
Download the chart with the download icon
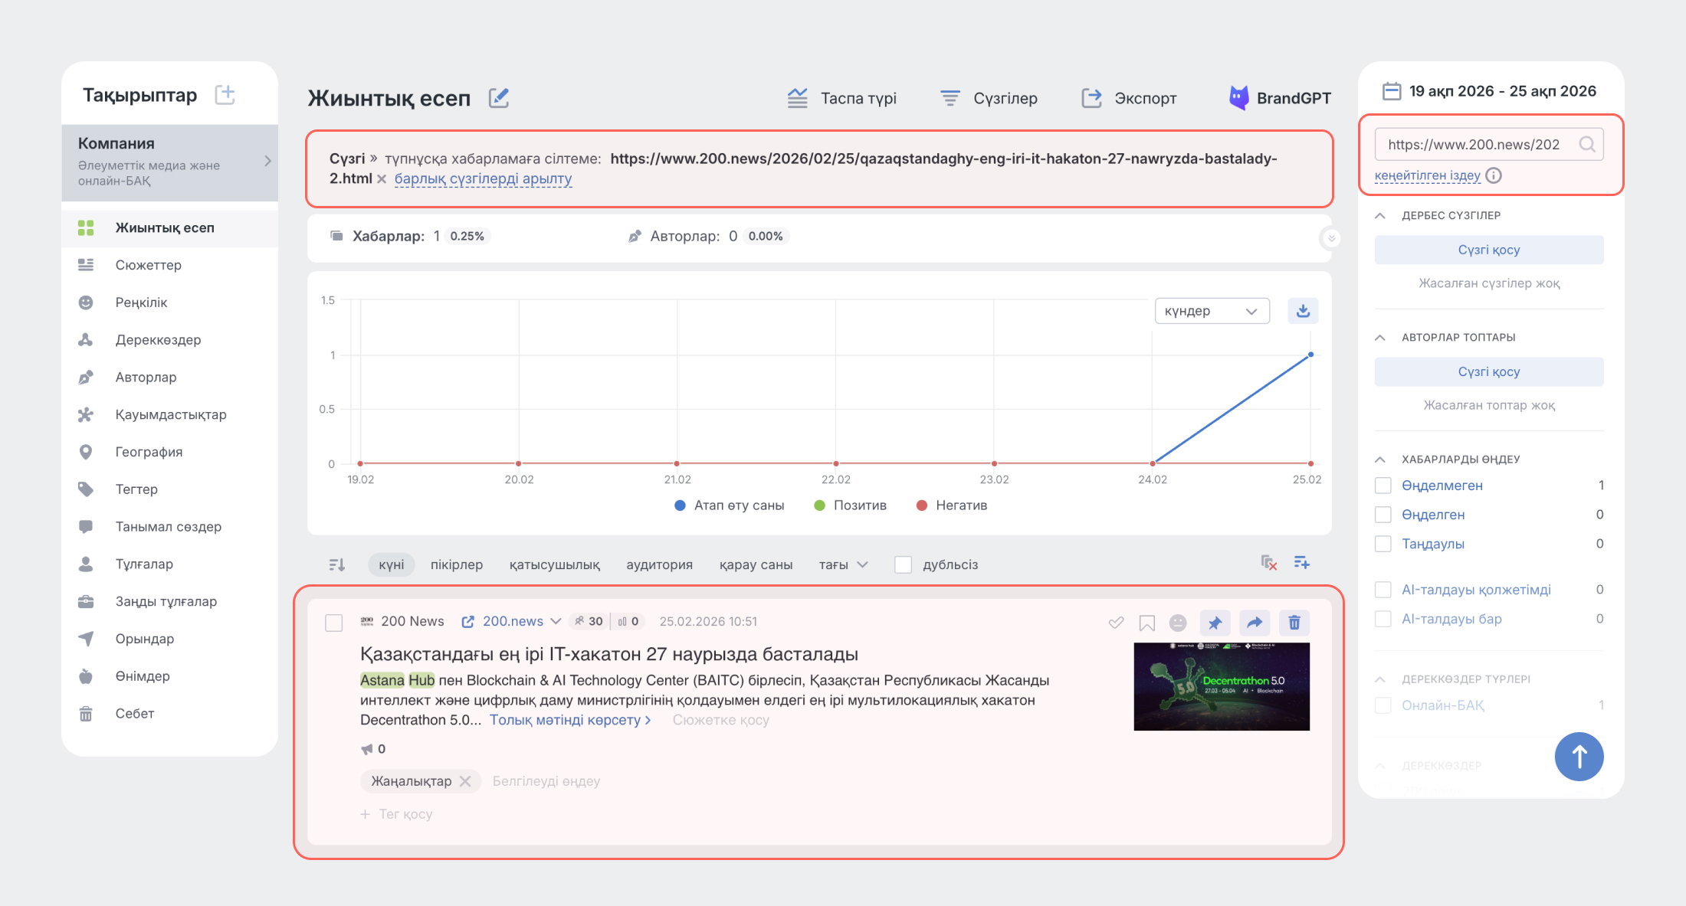(1303, 311)
